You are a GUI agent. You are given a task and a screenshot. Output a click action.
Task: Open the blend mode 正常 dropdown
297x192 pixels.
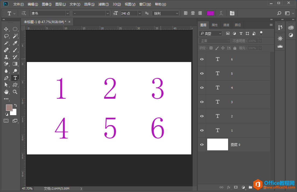coord(214,41)
